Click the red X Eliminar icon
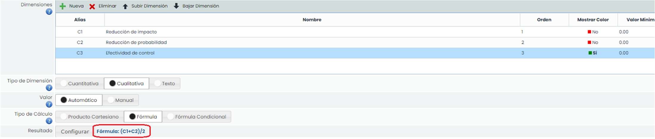The image size is (655, 139). 92,7
